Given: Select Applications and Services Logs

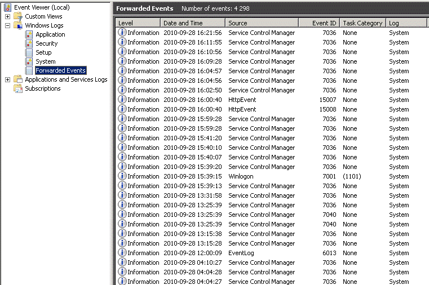Looking at the screenshot, I should click(x=66, y=79).
